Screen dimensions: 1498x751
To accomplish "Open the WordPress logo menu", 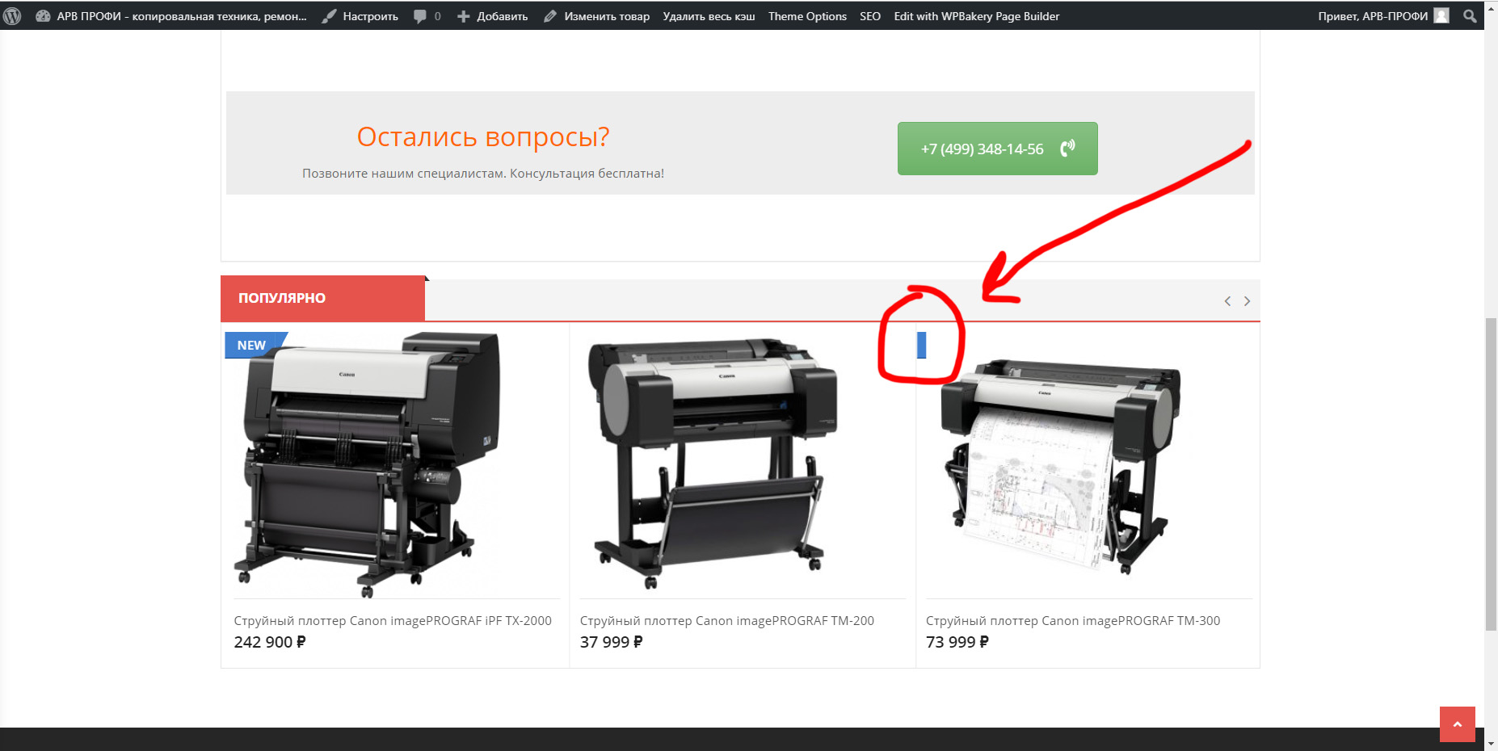I will [x=12, y=15].
